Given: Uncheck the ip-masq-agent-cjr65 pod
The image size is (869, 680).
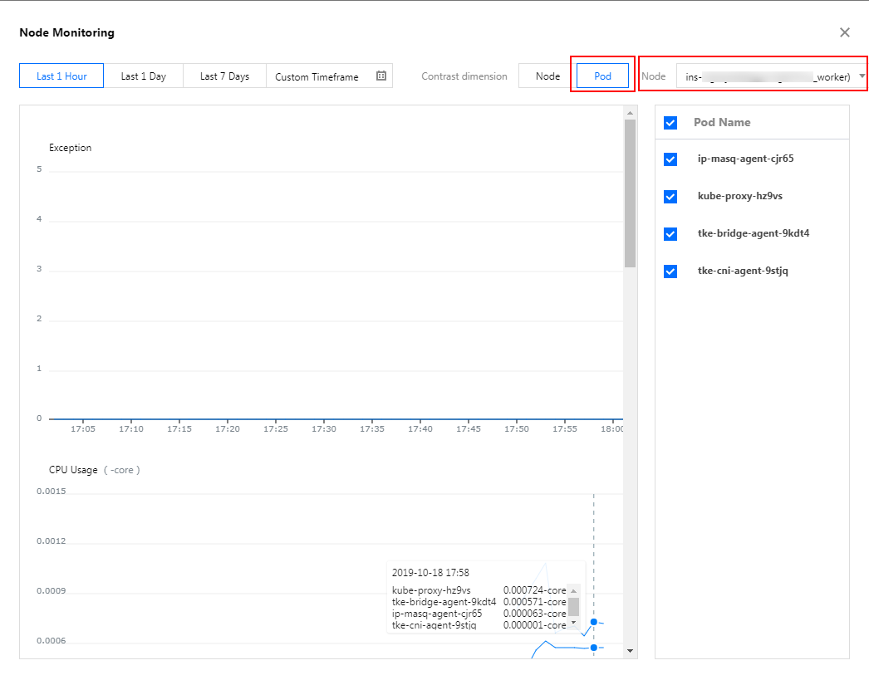Looking at the screenshot, I should [x=670, y=159].
